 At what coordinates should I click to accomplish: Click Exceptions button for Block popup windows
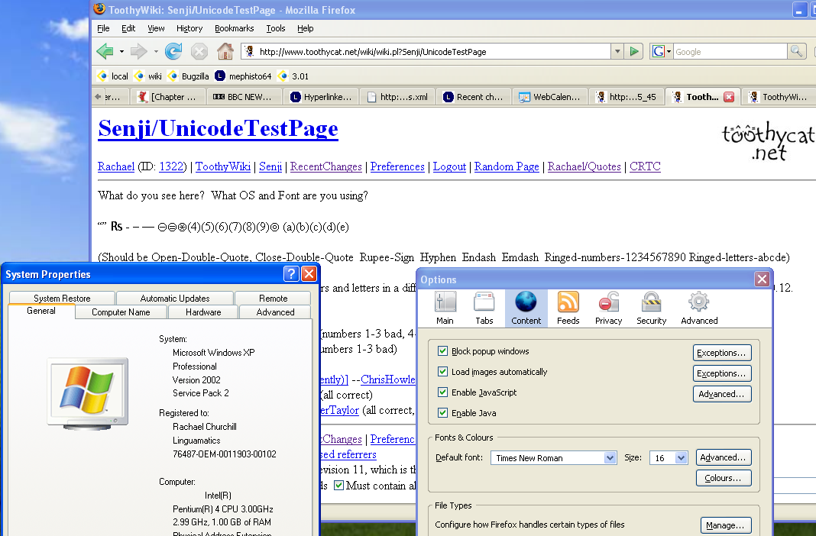click(x=722, y=353)
